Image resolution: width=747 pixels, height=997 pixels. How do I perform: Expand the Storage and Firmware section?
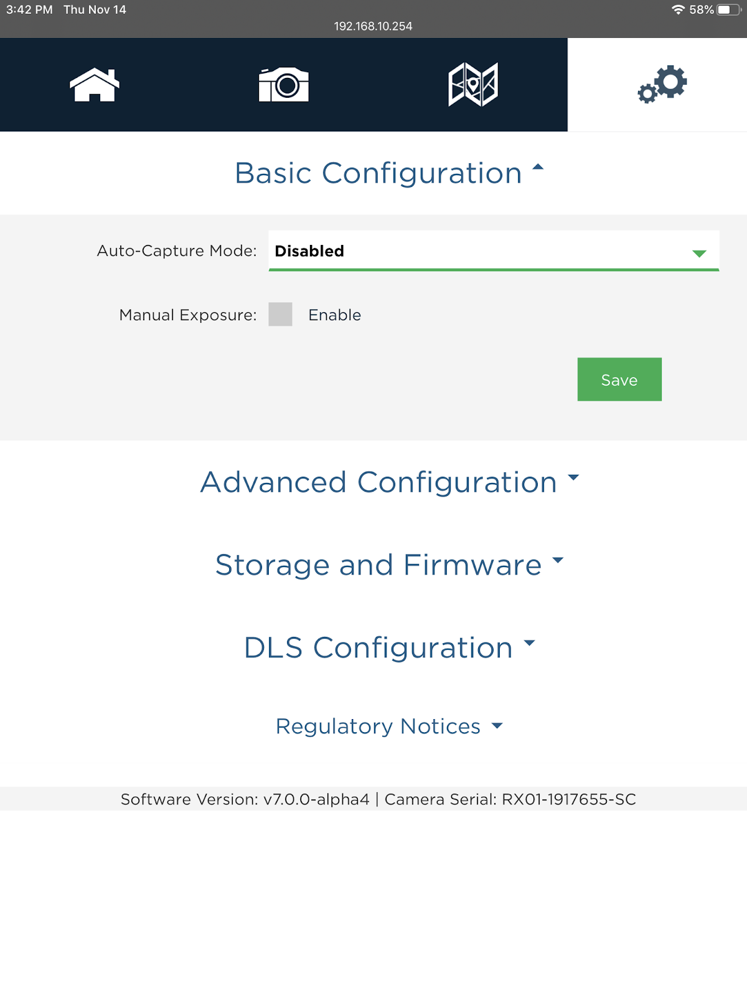click(x=390, y=565)
